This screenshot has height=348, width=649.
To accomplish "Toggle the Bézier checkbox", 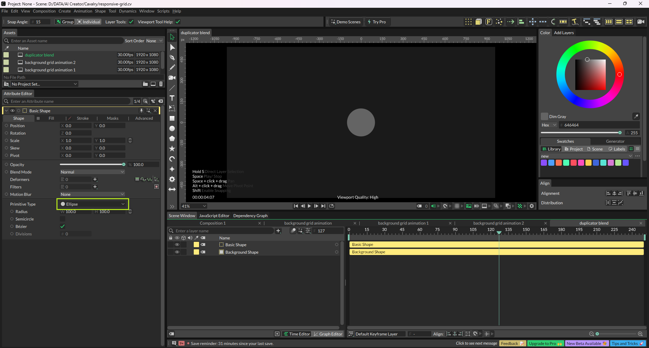I will pos(63,226).
